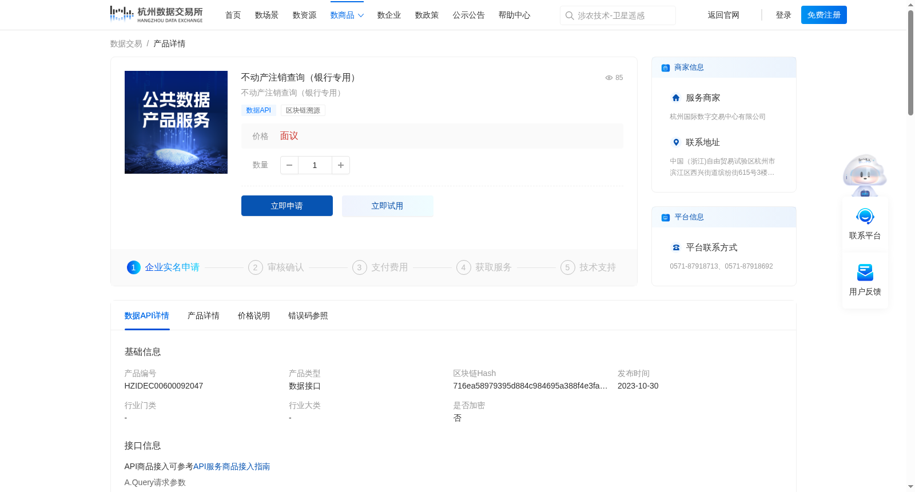Open 用户反馈 envelope icon
Viewport: 915px width, 492px height.
[865, 273]
